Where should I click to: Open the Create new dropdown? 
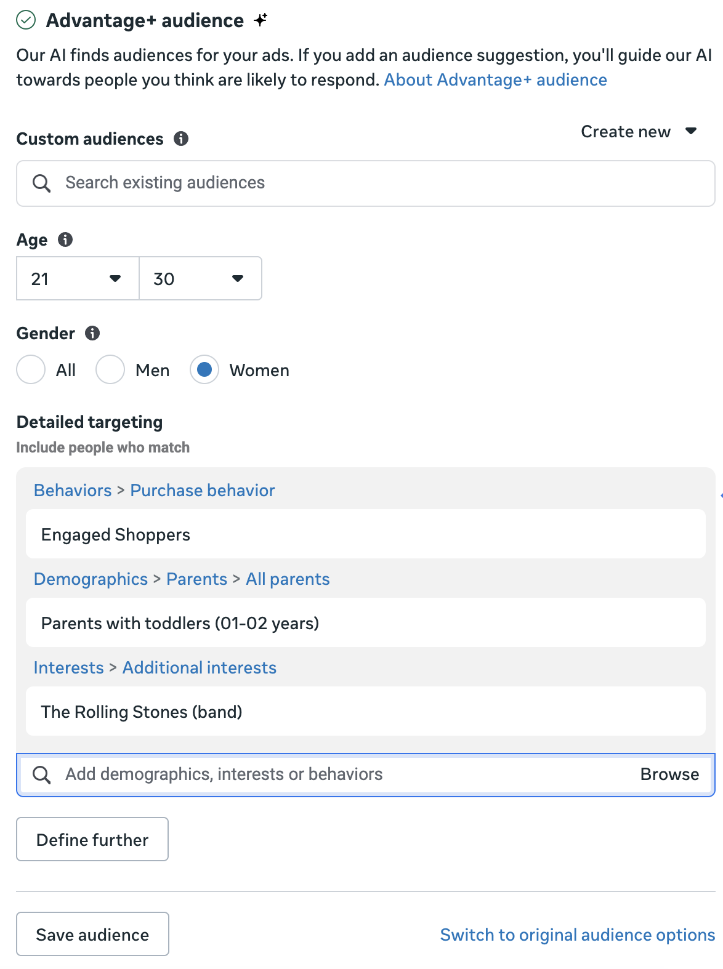638,132
